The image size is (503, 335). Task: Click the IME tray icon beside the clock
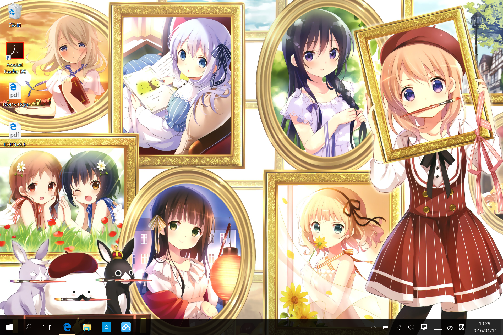pos(462,327)
